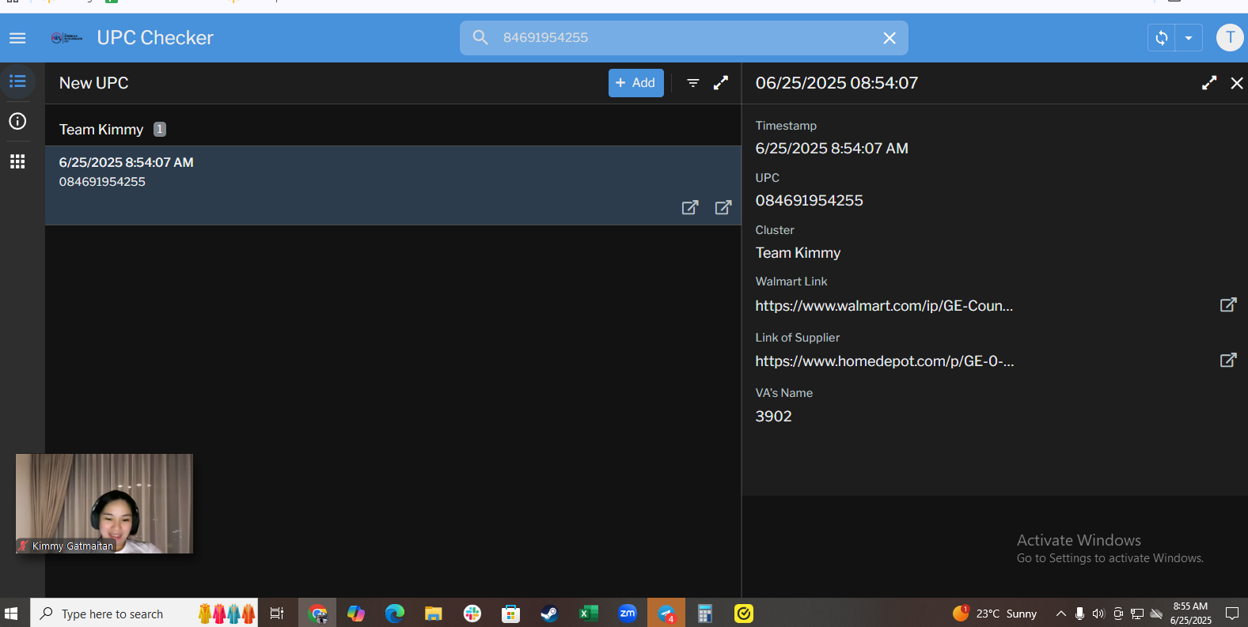The image size is (1248, 627).
Task: Open the Walmart link externally
Action: click(x=1227, y=305)
